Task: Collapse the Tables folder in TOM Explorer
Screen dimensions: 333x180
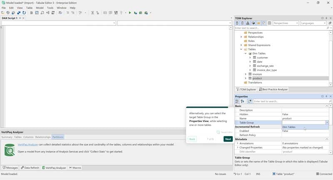Action: coord(241,49)
